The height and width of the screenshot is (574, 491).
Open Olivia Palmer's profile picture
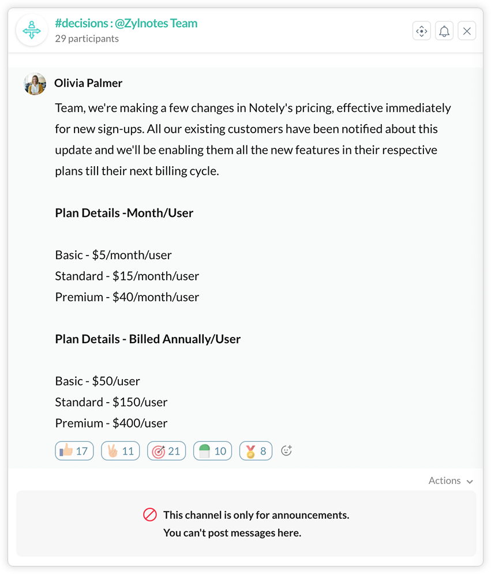point(35,84)
